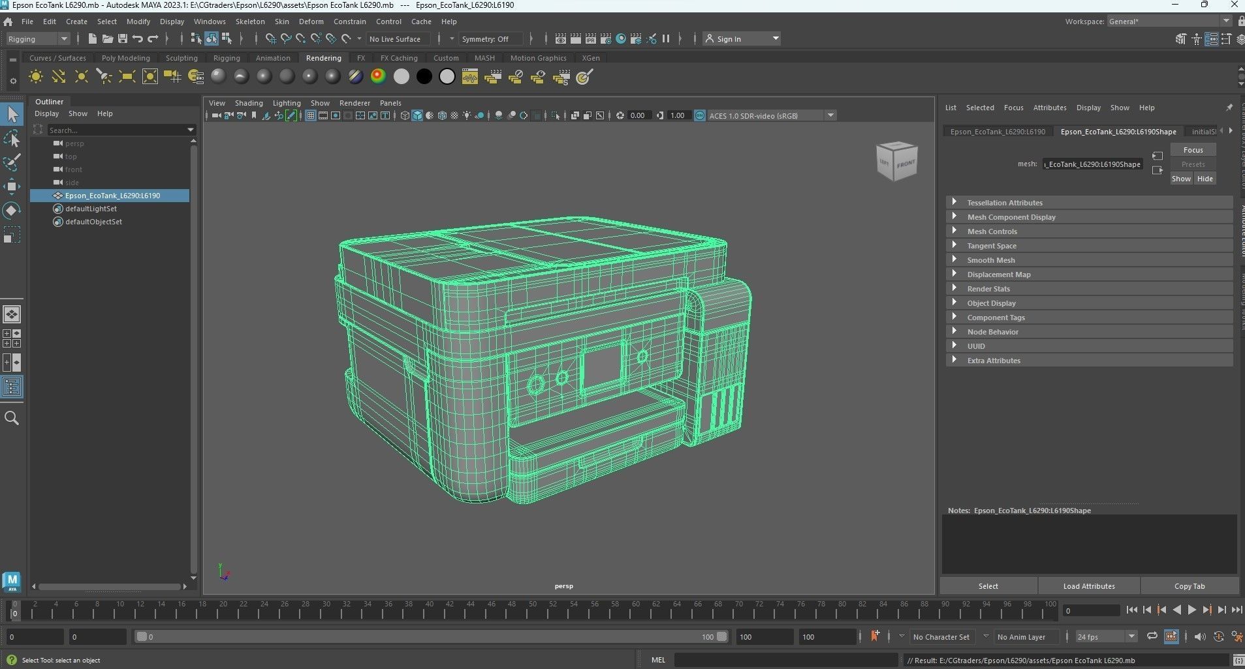Viewport: 1245px width, 669px height.
Task: Click the rainbow ramp shader shelf icon
Action: tap(378, 77)
